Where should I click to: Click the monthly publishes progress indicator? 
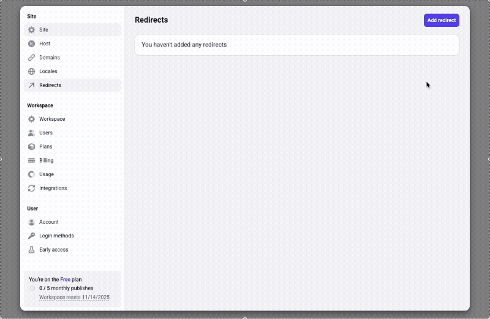[32, 288]
